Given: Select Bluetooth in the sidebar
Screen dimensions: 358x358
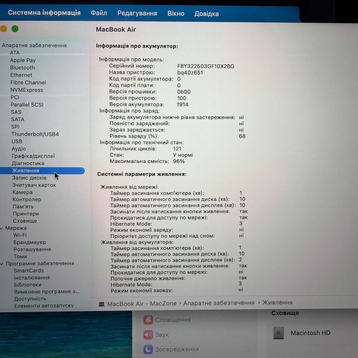Looking at the screenshot, I should click(23, 68).
